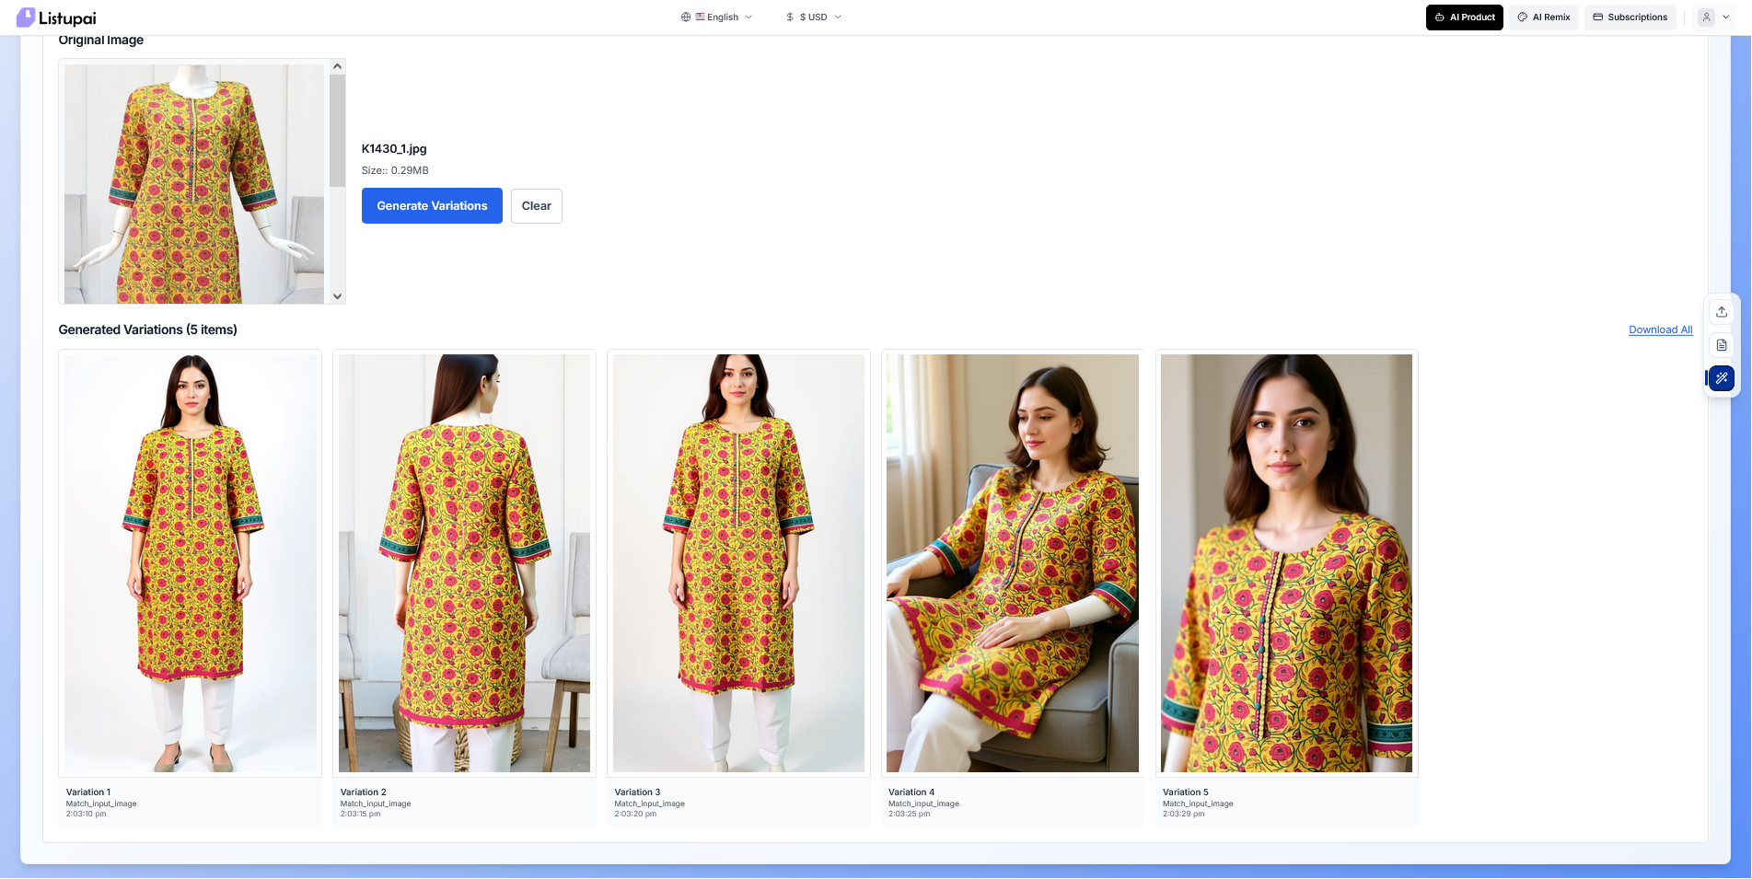Click the card icon beside Subscriptions
This screenshot has width=1752, height=879.
tap(1598, 17)
